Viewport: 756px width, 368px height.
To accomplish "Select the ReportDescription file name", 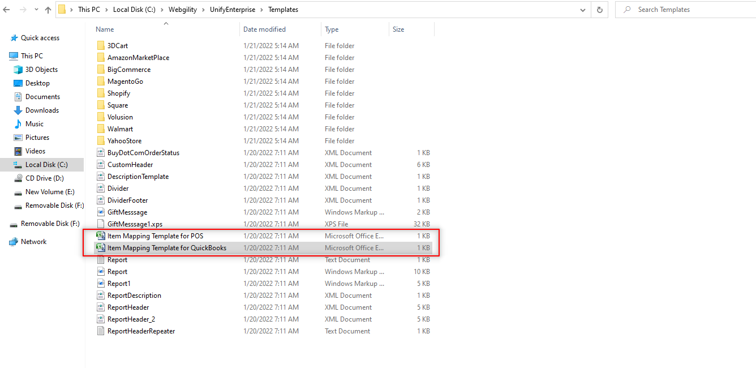I will pos(134,296).
